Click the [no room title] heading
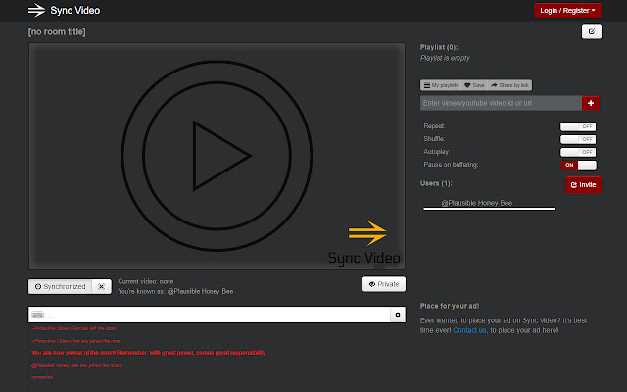 point(57,32)
